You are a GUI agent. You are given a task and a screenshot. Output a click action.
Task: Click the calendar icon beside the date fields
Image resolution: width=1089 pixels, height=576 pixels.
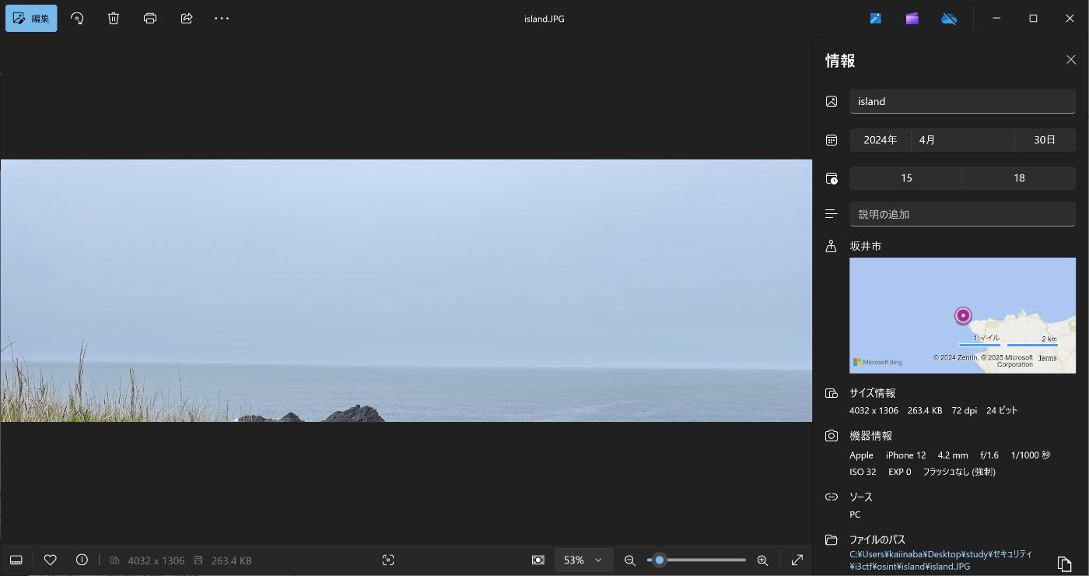pos(832,140)
